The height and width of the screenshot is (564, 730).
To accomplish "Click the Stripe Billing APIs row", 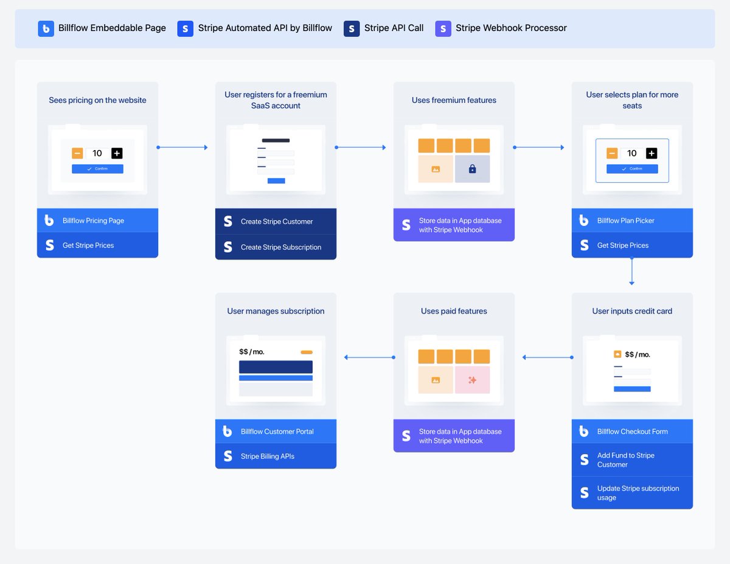I will 276,456.
